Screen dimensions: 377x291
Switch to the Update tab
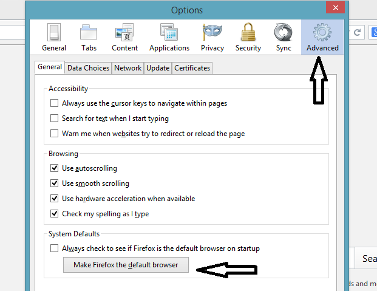click(x=158, y=68)
